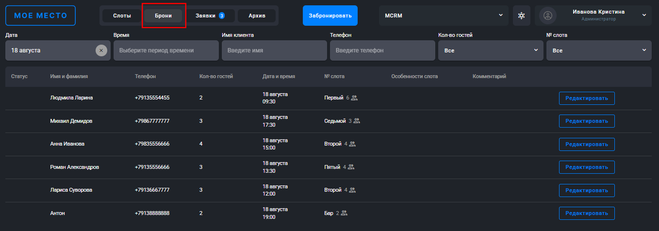Open the № слота filter dropdown
Viewport: 659px width, 231px height.
click(x=599, y=50)
